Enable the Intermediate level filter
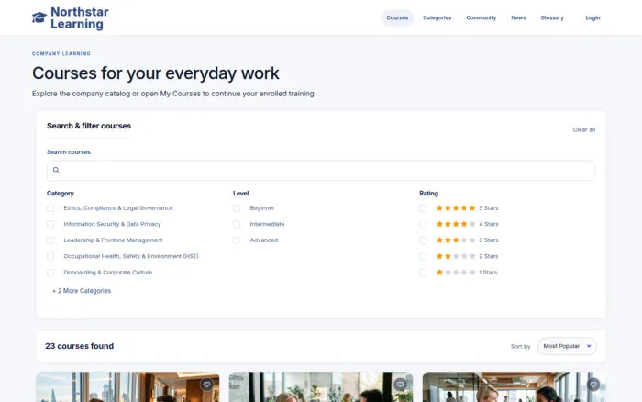This screenshot has width=642, height=402. [x=237, y=224]
